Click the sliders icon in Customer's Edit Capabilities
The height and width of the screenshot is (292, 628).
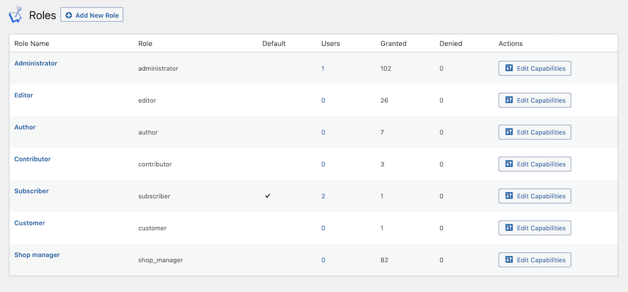[x=509, y=228]
